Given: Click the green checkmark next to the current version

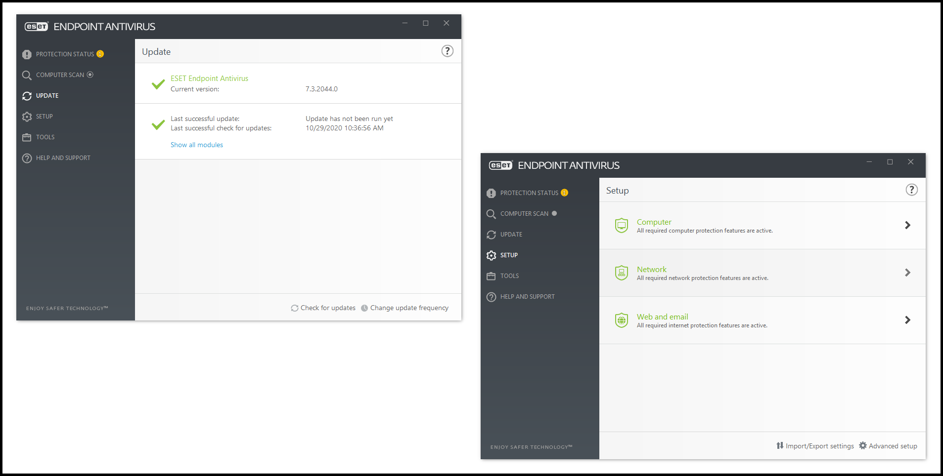Looking at the screenshot, I should pyautogui.click(x=158, y=84).
